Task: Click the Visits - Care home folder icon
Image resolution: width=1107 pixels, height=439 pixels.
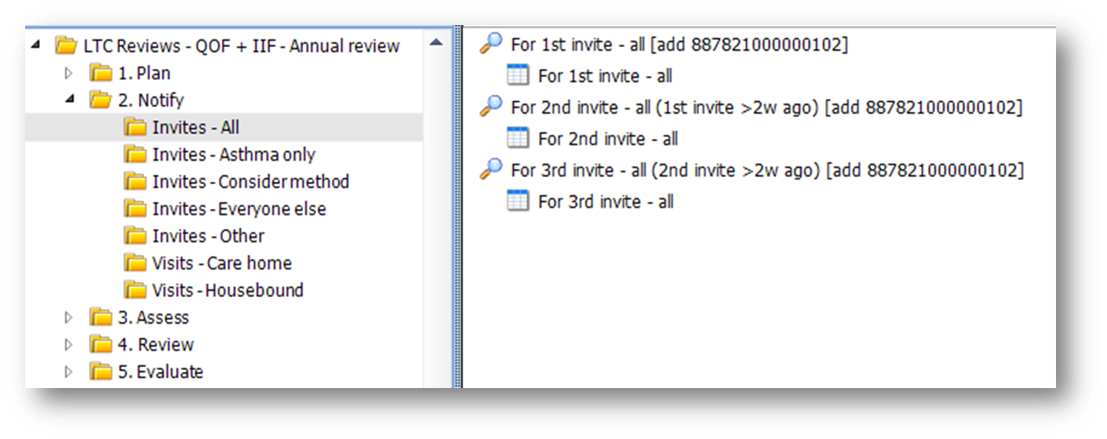Action: (136, 263)
